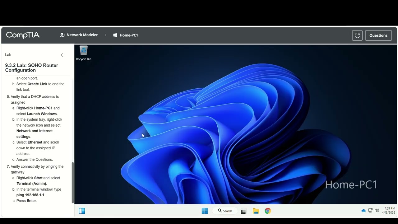Click the 'Select Create Link' instruction step
Image resolution: width=398 pixels, height=224 pixels.
pos(40,87)
